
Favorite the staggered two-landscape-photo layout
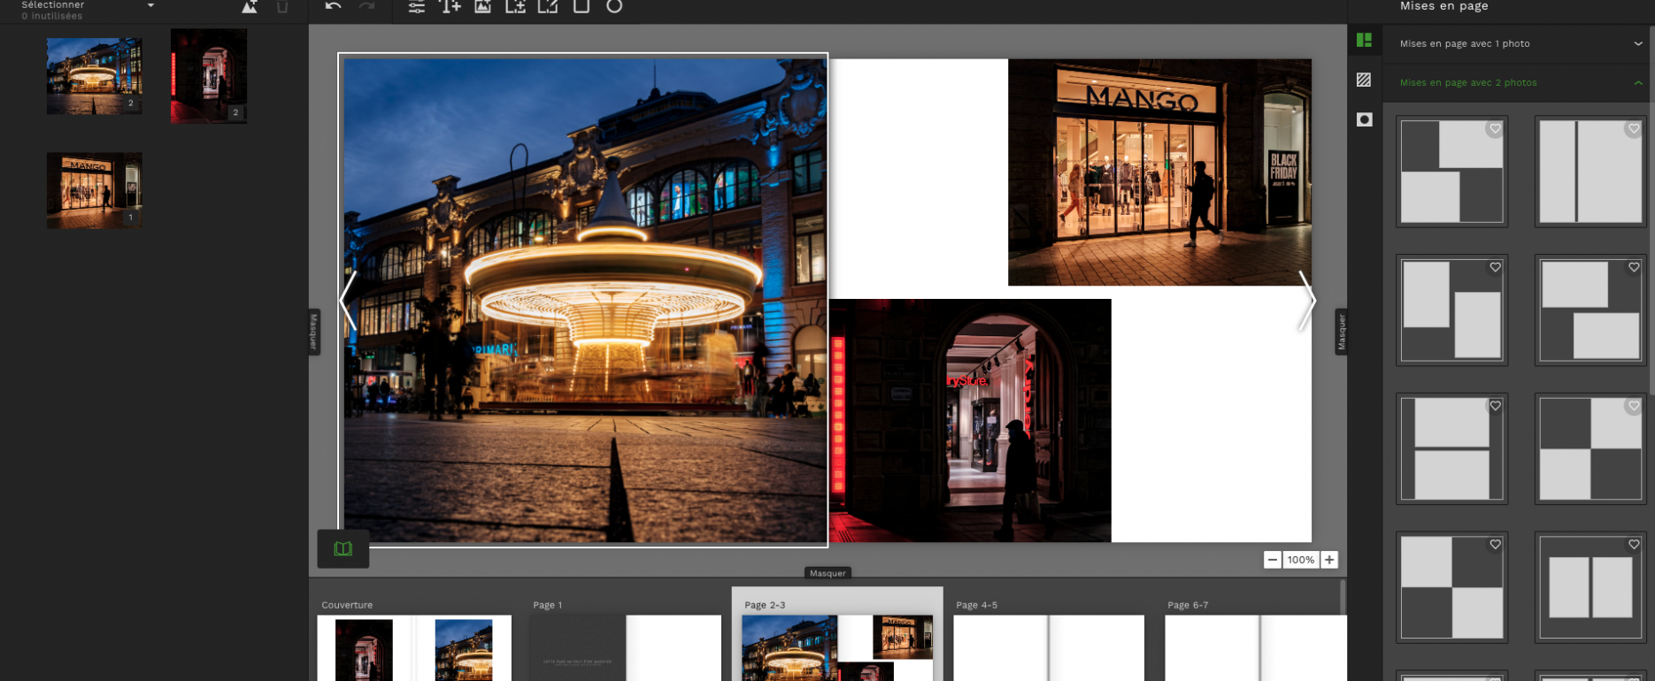1495,129
